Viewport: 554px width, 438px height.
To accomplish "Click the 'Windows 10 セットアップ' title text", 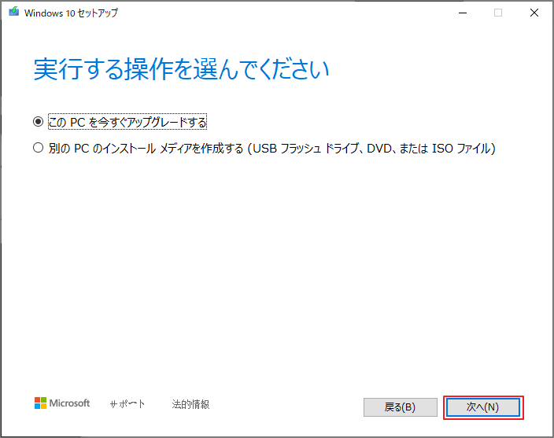I will tap(71, 13).
